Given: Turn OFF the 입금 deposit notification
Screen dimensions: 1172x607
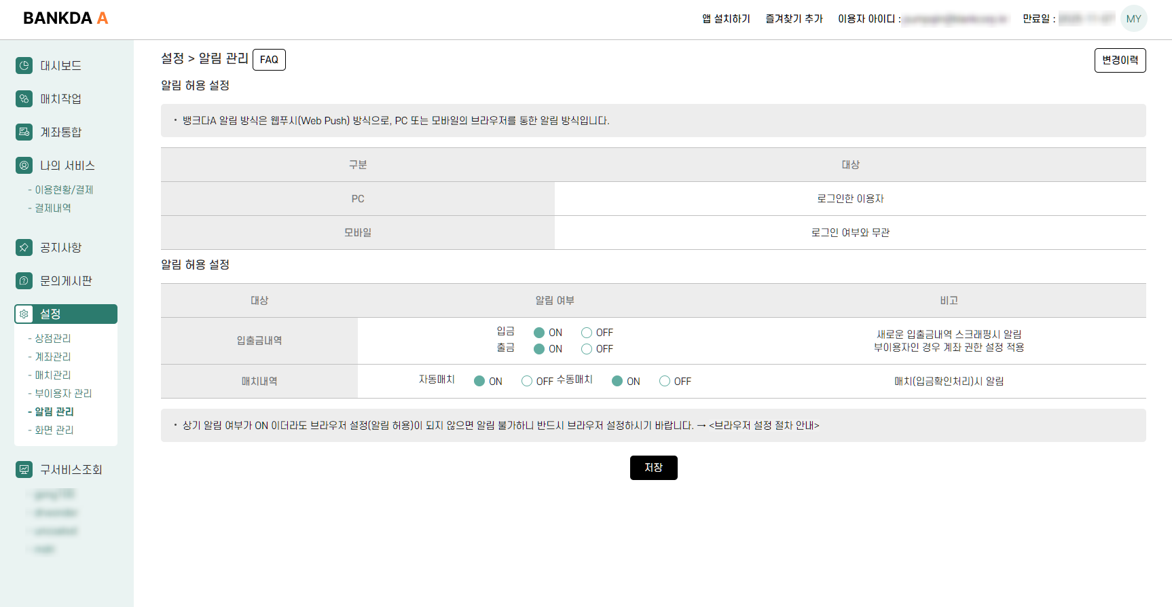Looking at the screenshot, I should pos(587,333).
